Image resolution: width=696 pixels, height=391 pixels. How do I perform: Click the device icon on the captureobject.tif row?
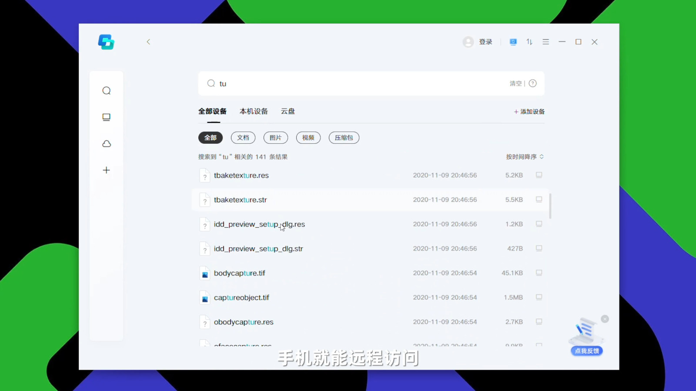point(539,297)
